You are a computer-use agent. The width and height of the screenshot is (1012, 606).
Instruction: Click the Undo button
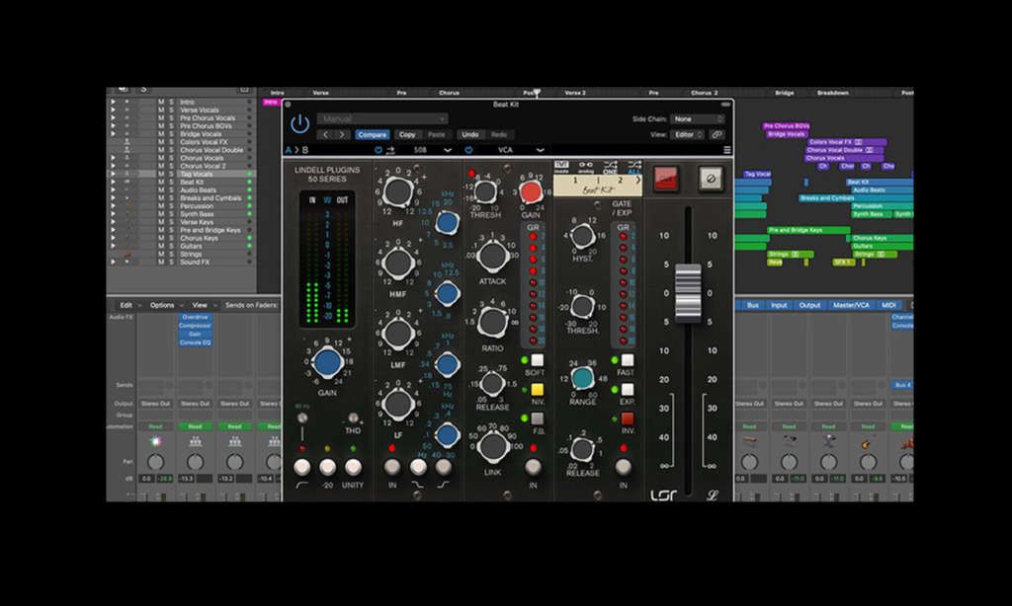[469, 135]
